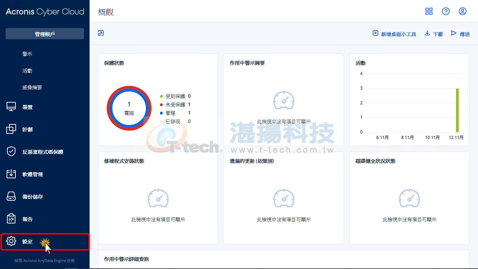478x269 pixels.
Task: Click the red 未受保護 legend dot
Action: pos(161,105)
